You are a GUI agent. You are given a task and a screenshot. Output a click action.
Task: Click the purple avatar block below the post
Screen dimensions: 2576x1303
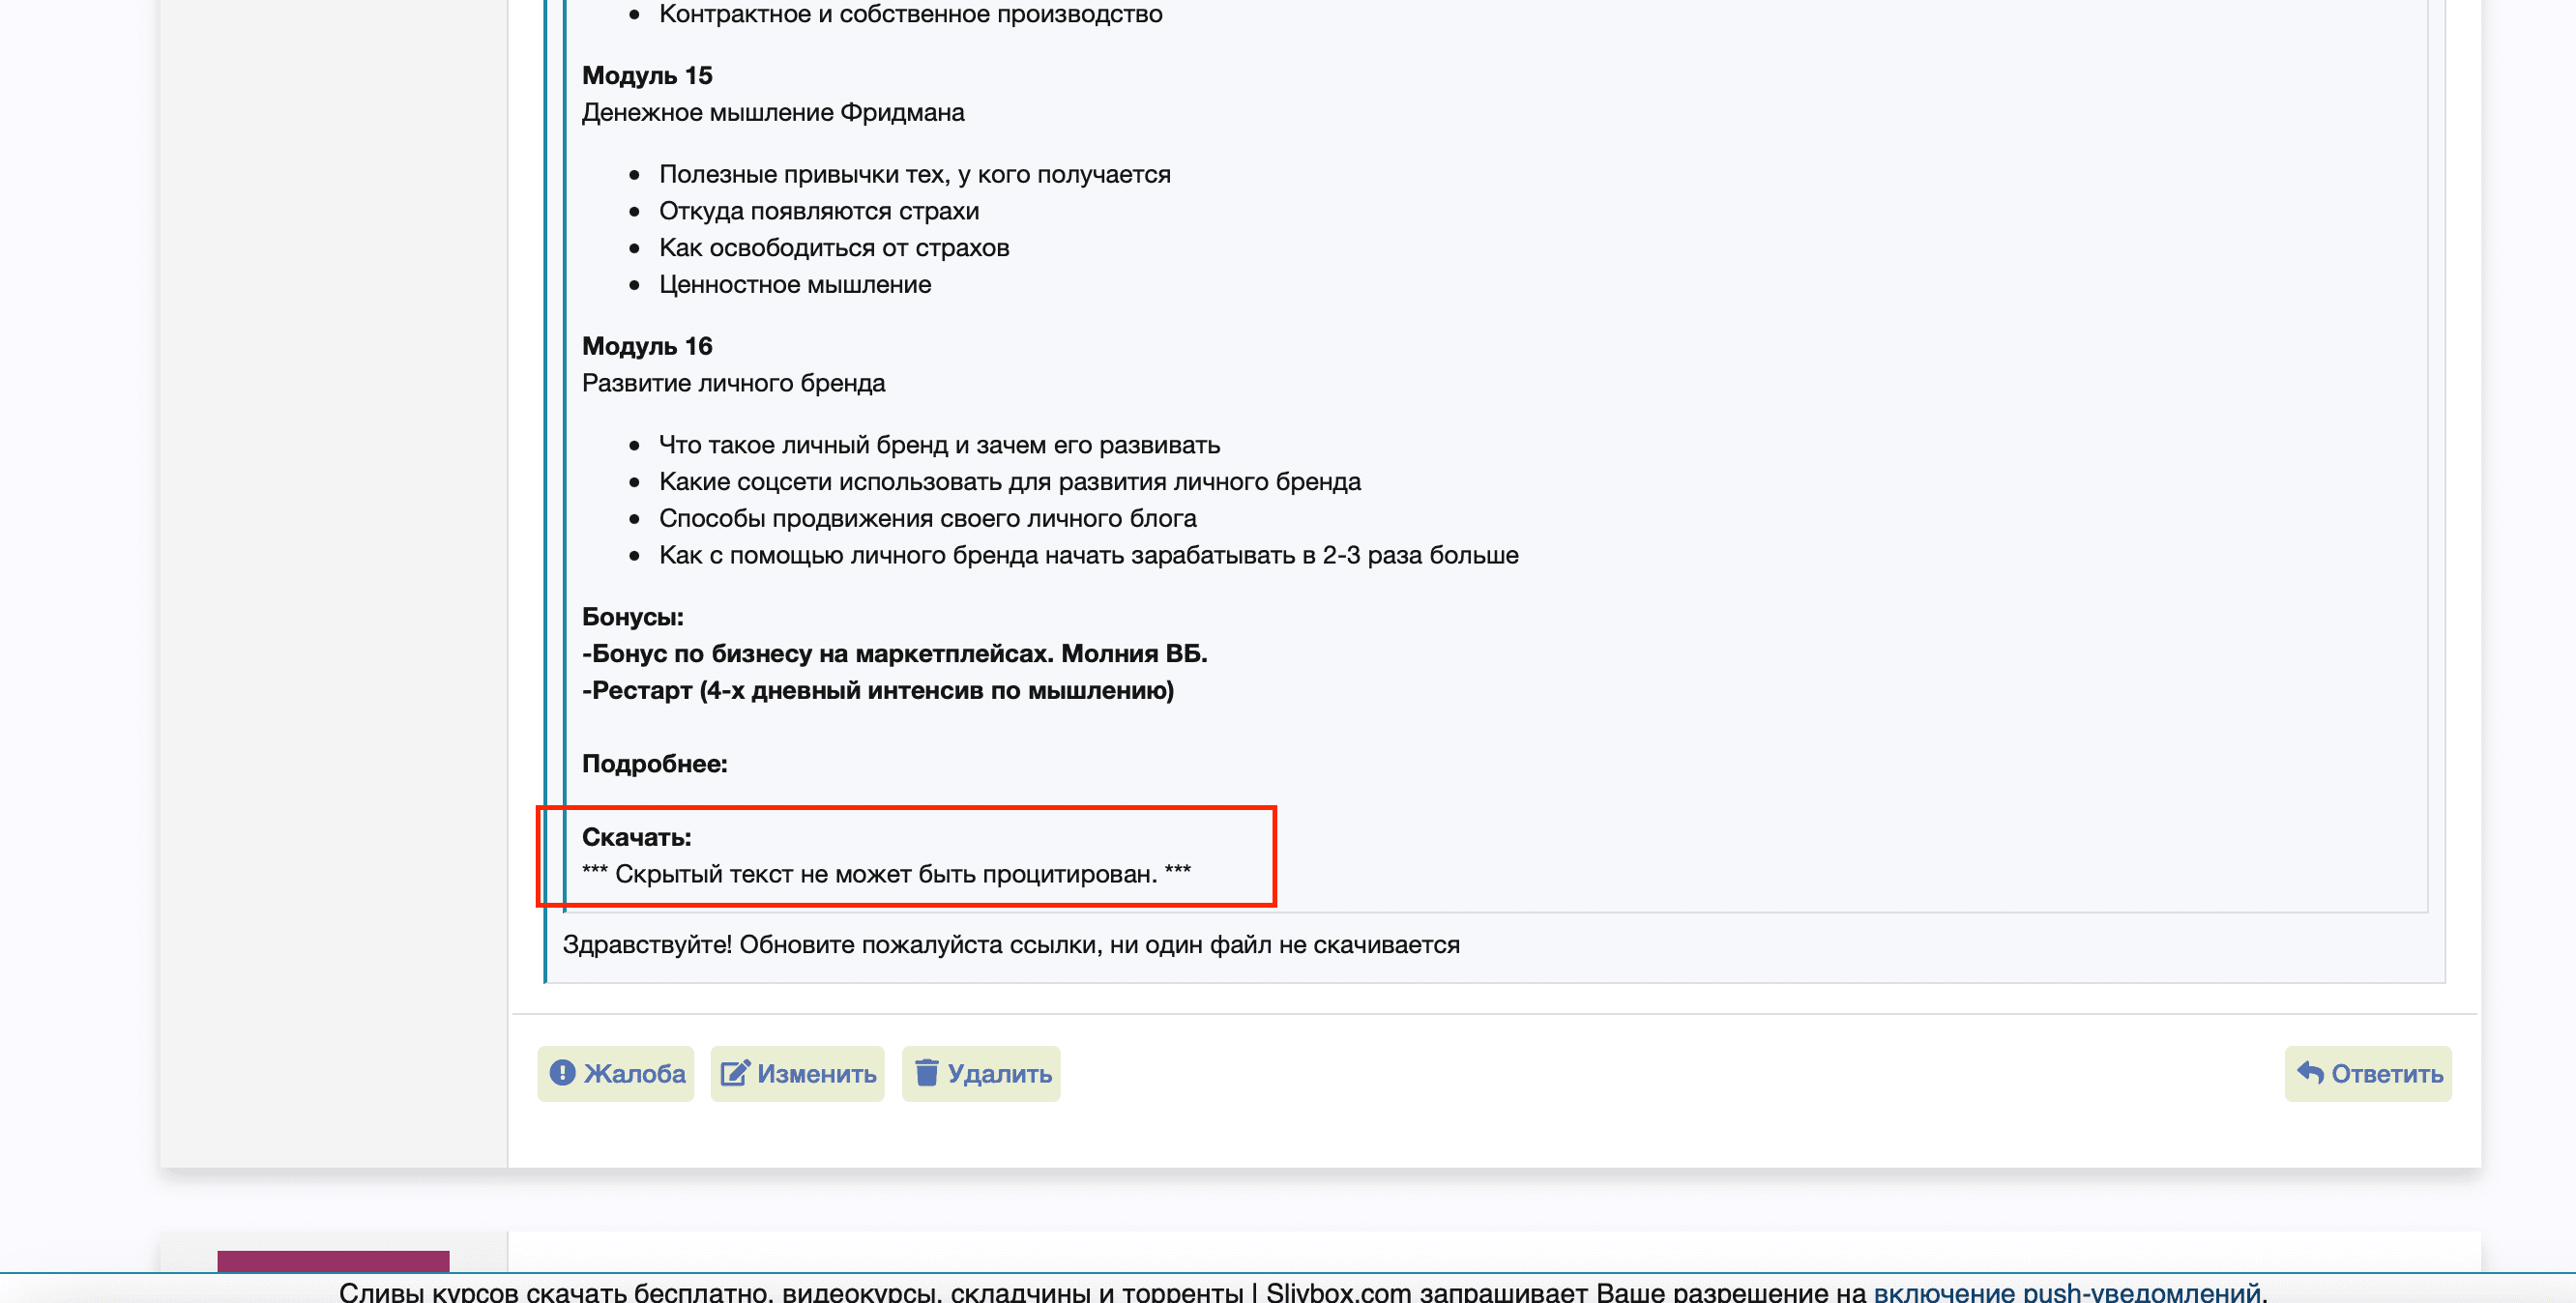[x=333, y=1261]
